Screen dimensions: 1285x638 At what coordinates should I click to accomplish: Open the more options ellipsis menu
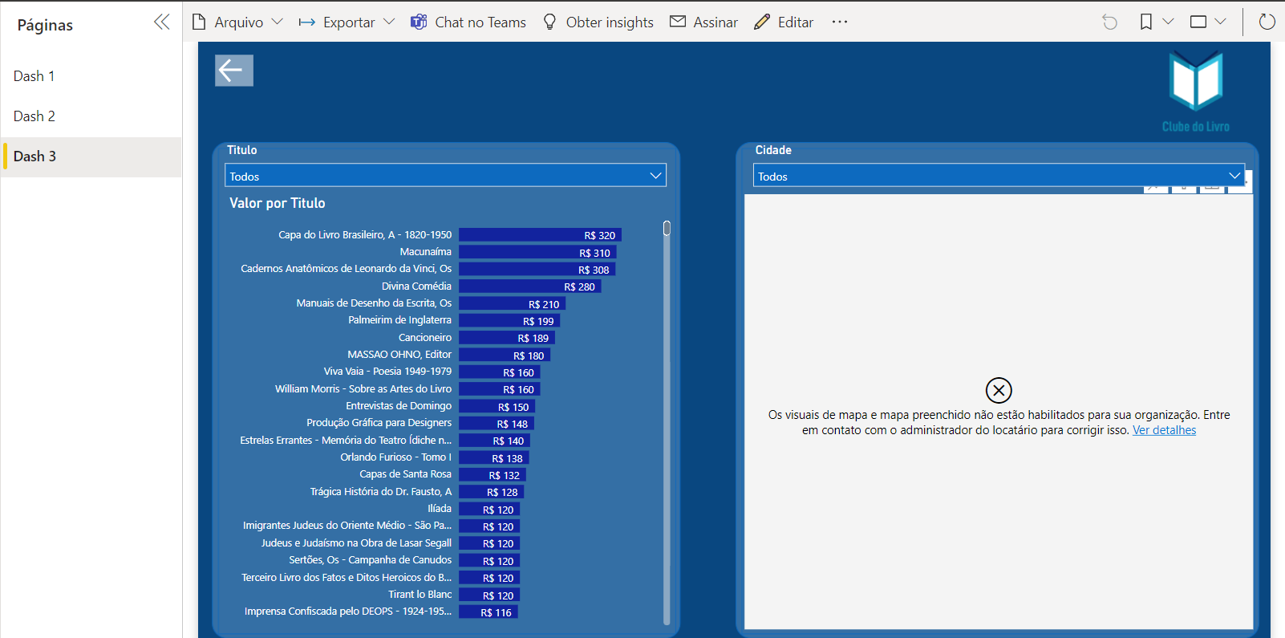tap(840, 22)
